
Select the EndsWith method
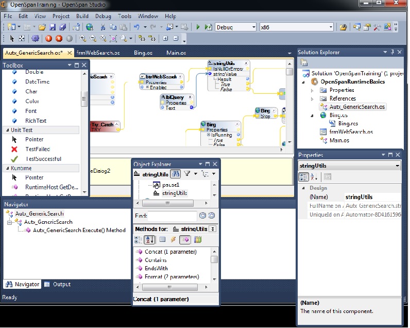(x=156, y=268)
